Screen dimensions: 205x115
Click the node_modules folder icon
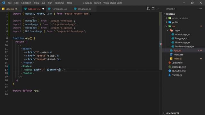170,18
